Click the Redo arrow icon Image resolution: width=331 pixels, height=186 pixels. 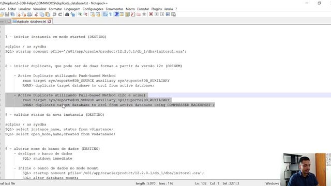[60, 14]
